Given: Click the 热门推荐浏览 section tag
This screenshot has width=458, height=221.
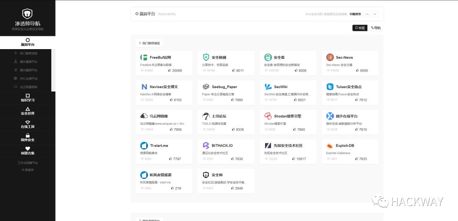Looking at the screenshot, I should click(x=149, y=43).
